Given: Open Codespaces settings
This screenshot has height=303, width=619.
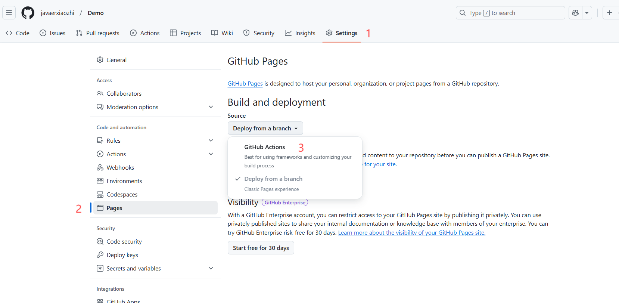Looking at the screenshot, I should tap(155, 194).
